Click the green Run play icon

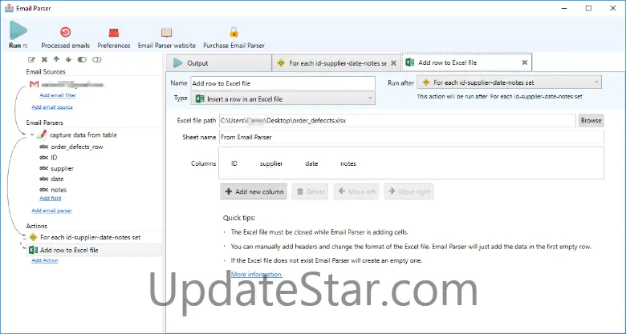pyautogui.click(x=18, y=30)
